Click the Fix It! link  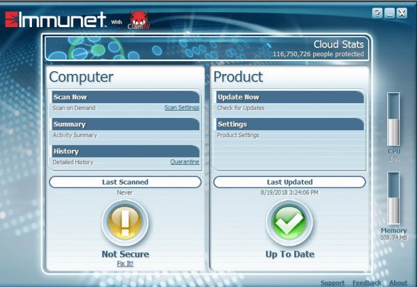pyautogui.click(x=125, y=263)
